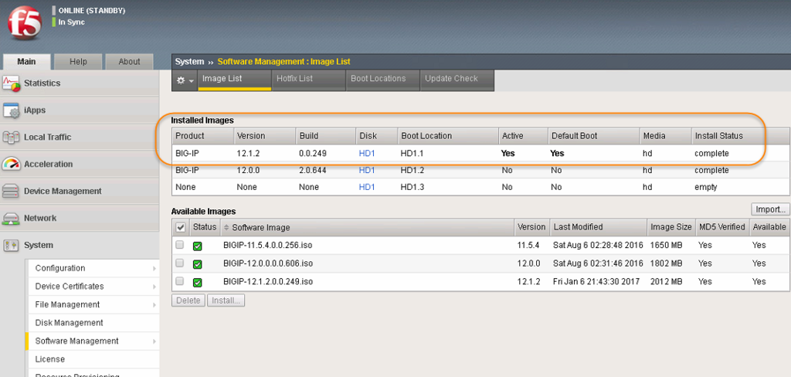Switch to the About tab
The width and height of the screenshot is (791, 377).
[x=129, y=62]
